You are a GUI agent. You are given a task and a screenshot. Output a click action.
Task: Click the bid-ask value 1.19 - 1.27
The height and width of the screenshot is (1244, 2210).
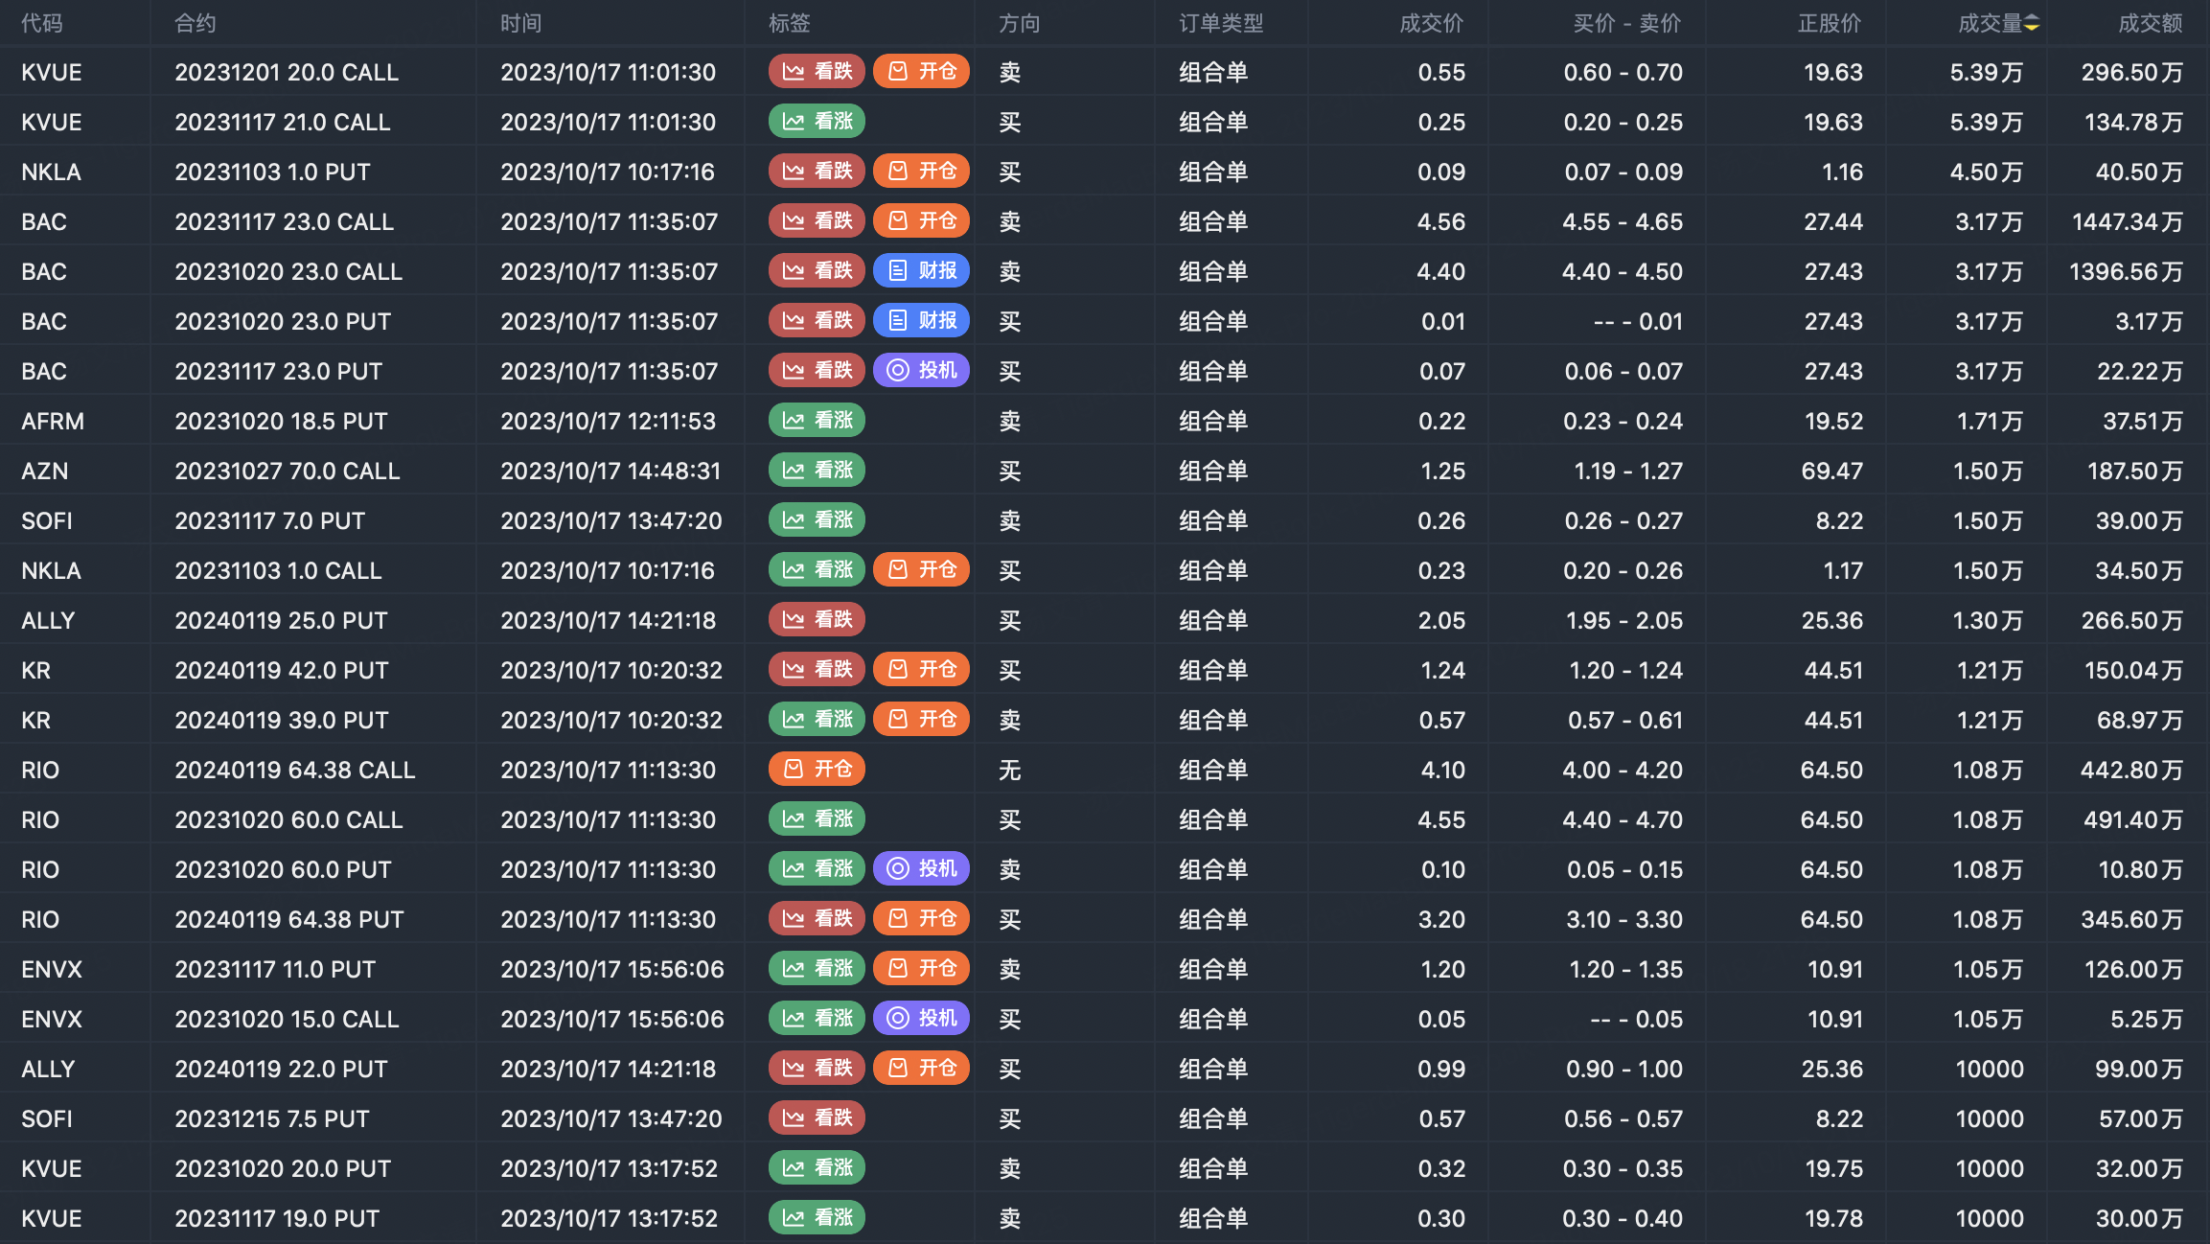(1628, 471)
